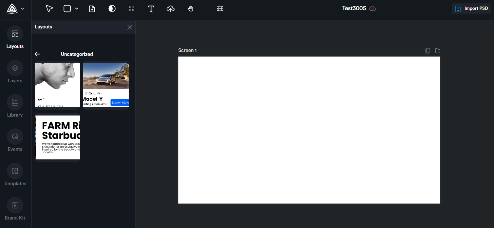Open the app logo dropdown menu
This screenshot has width=494, height=228.
tap(15, 9)
